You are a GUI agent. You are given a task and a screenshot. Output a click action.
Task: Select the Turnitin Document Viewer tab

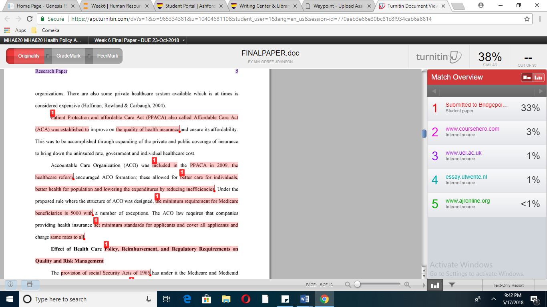412,6
